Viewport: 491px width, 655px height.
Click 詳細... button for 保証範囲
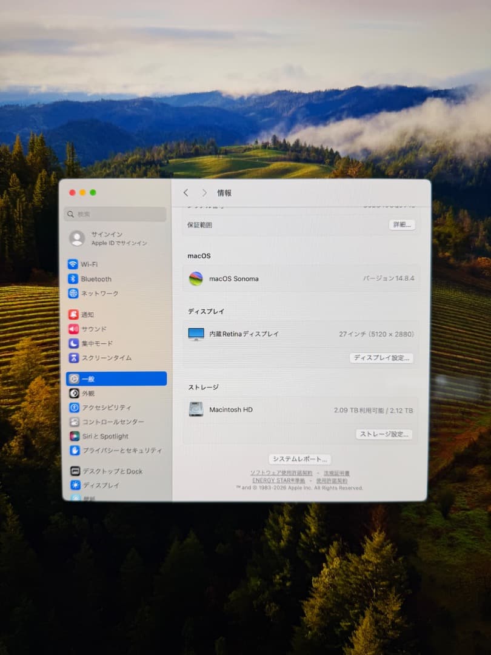tap(402, 225)
